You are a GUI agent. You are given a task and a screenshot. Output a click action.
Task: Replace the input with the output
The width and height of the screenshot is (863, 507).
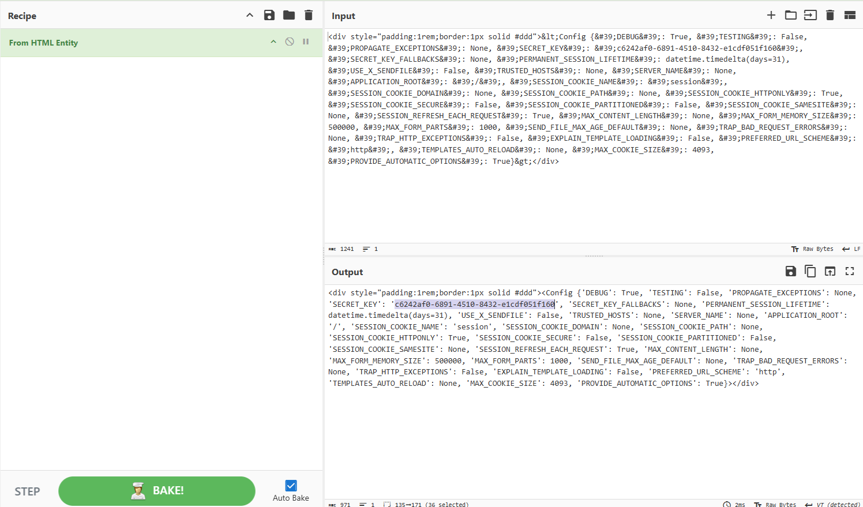click(x=830, y=272)
